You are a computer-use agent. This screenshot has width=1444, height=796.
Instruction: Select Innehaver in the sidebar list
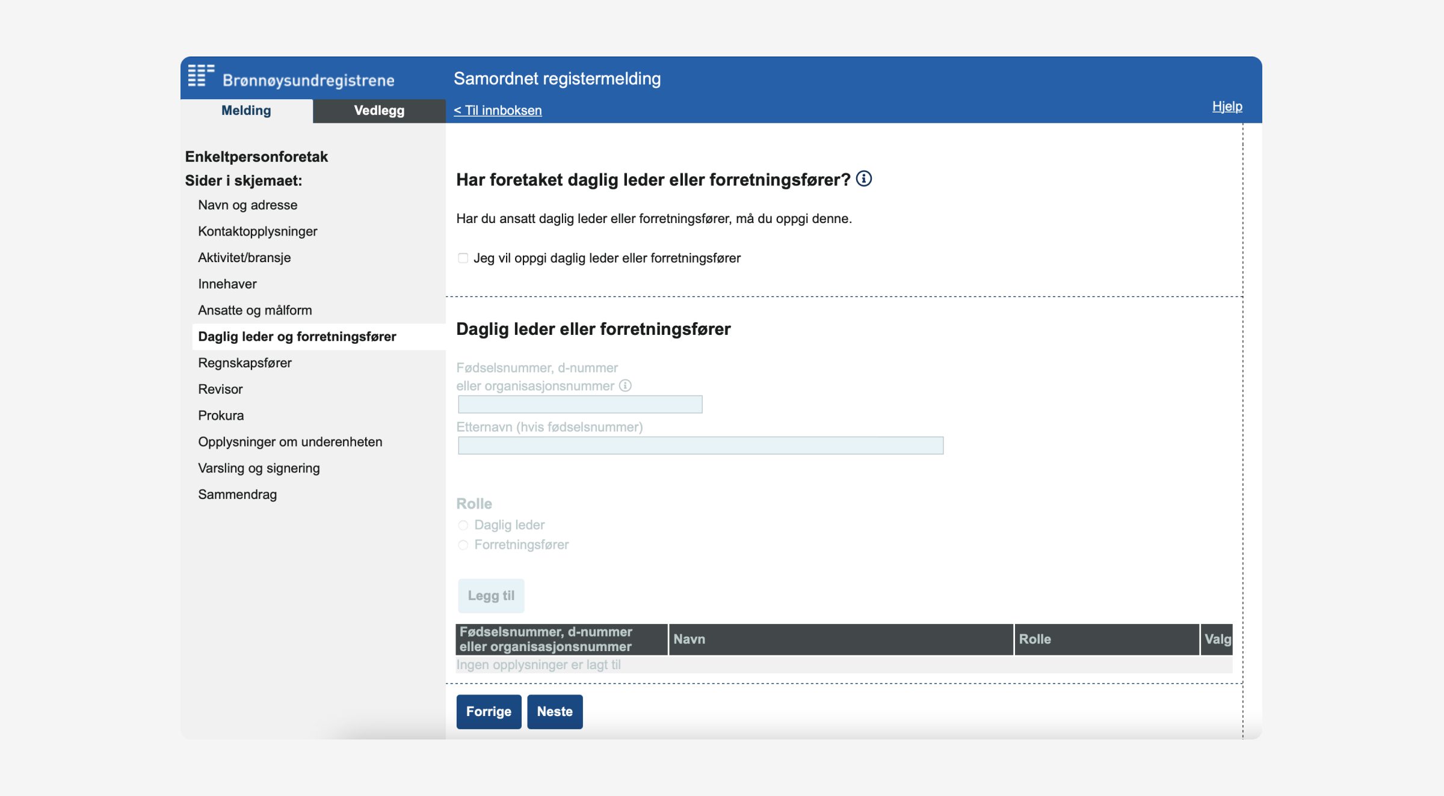tap(227, 284)
